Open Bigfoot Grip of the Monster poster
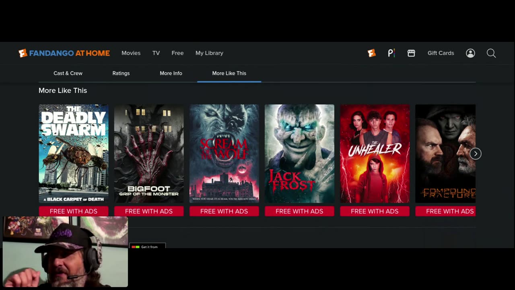 [149, 153]
